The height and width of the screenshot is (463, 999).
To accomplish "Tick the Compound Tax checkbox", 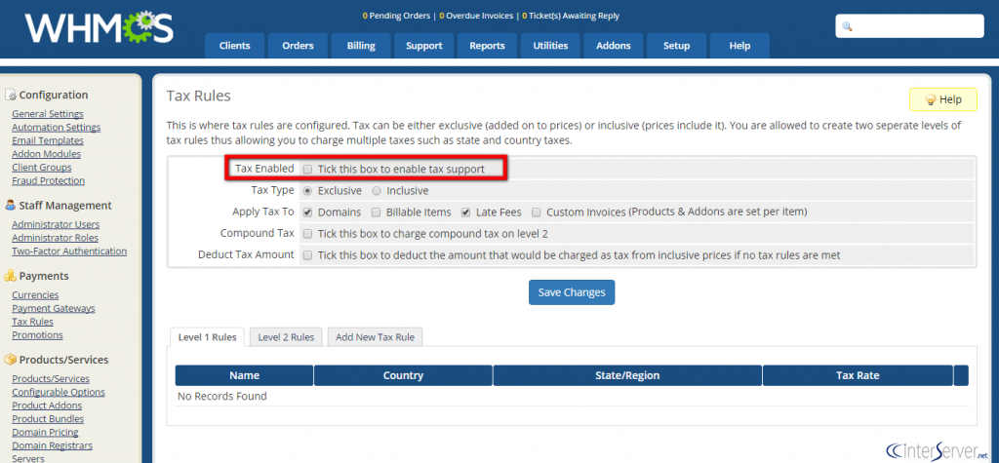I will [x=307, y=234].
